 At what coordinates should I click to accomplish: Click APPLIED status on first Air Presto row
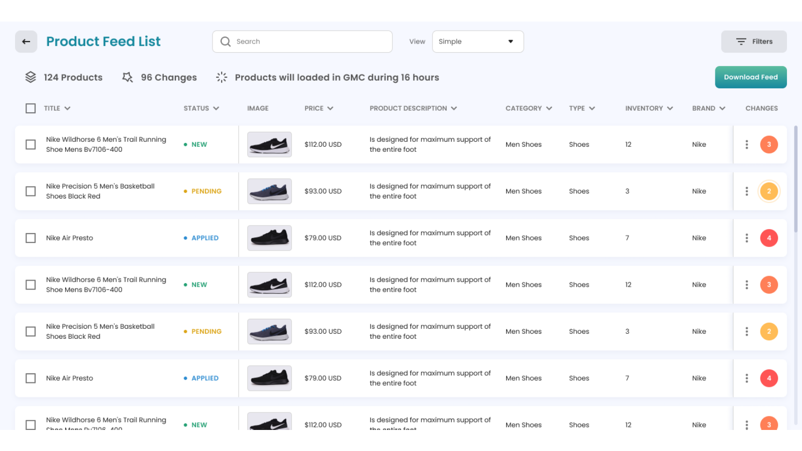[x=201, y=238]
